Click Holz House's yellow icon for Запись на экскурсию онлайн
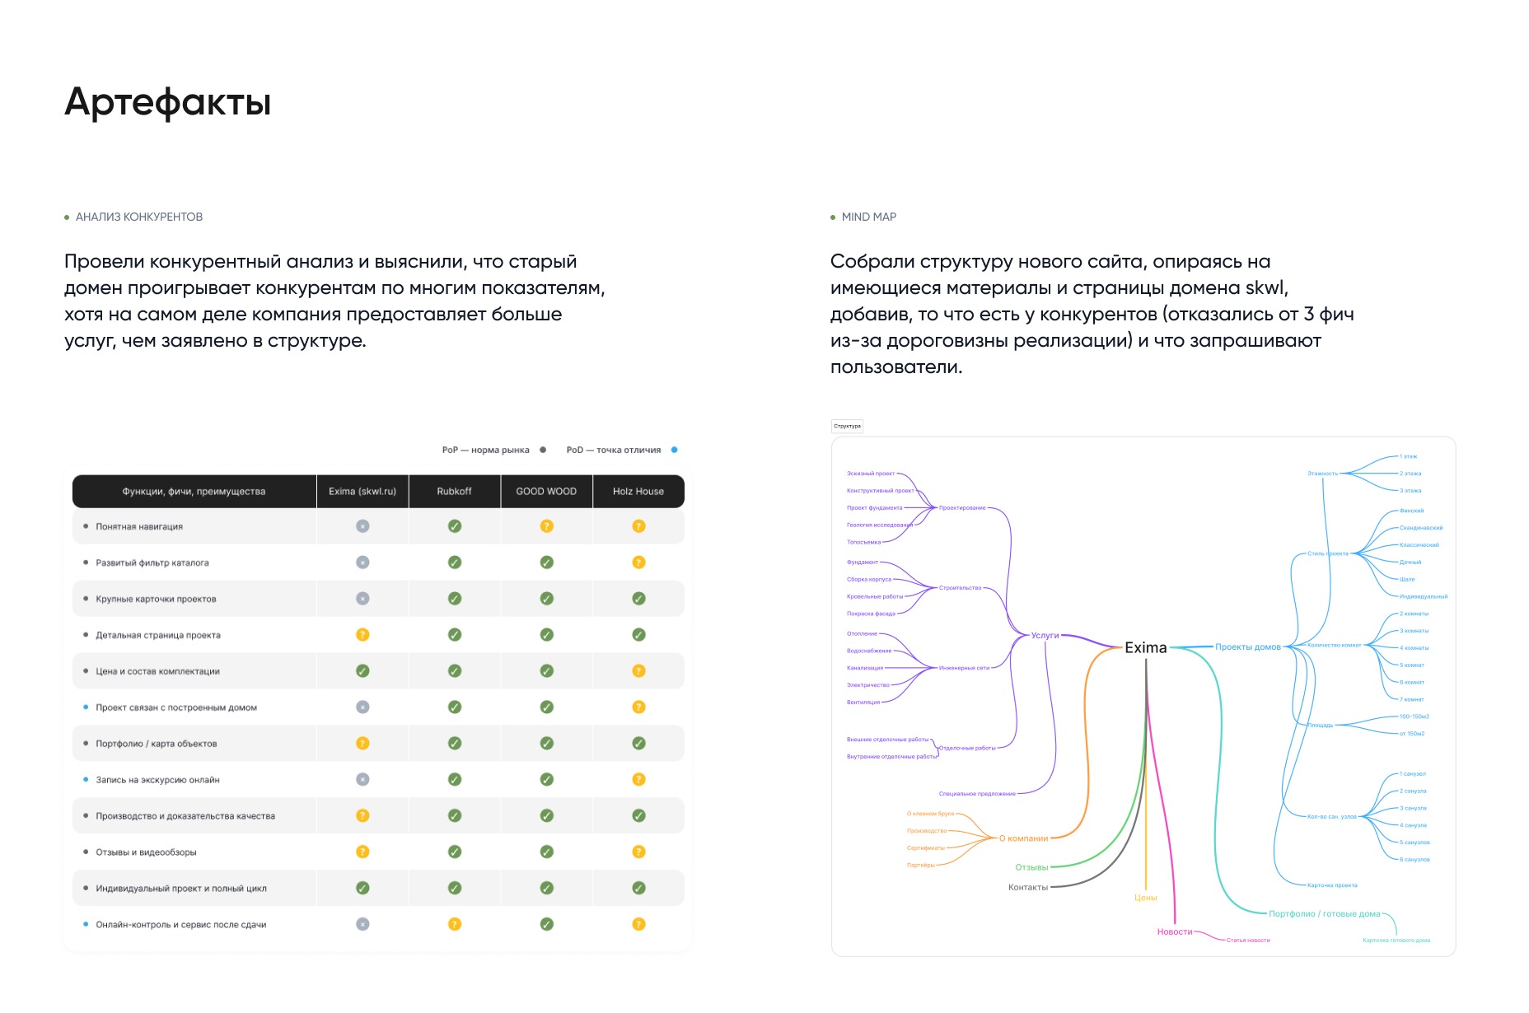This screenshot has width=1529, height=1013. [x=638, y=780]
